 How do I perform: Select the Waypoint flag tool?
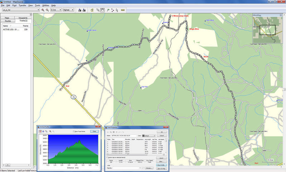coord(108,10)
